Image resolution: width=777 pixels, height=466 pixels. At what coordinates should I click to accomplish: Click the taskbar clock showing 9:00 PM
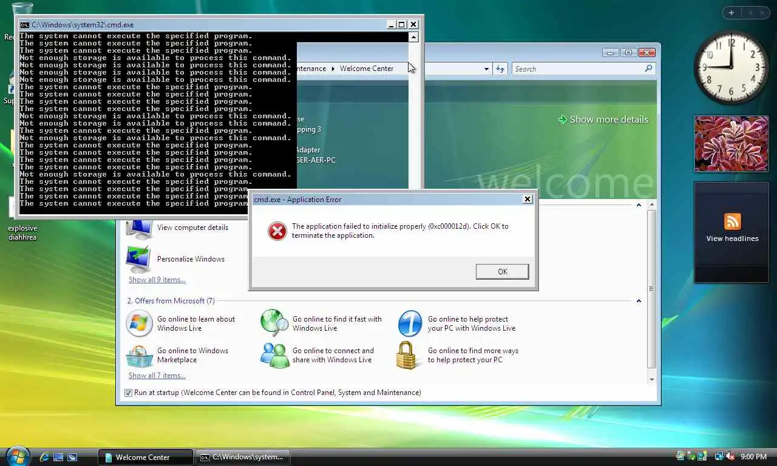pyautogui.click(x=753, y=457)
